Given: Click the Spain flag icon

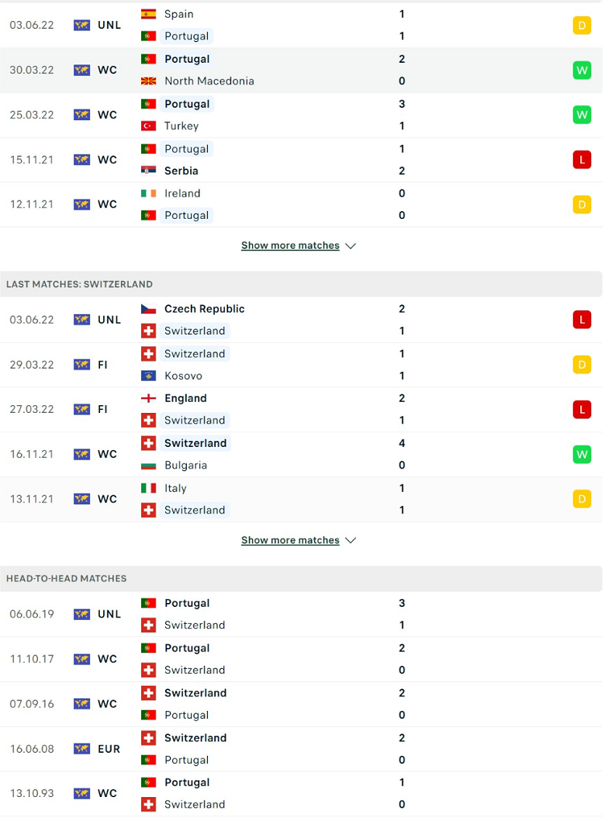Looking at the screenshot, I should coord(149,14).
